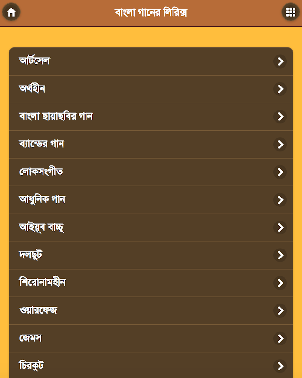Screen dimensions: 302x378
Task: Click the app title বাংলা গানের লিরিক্স
Action: tap(151, 13)
